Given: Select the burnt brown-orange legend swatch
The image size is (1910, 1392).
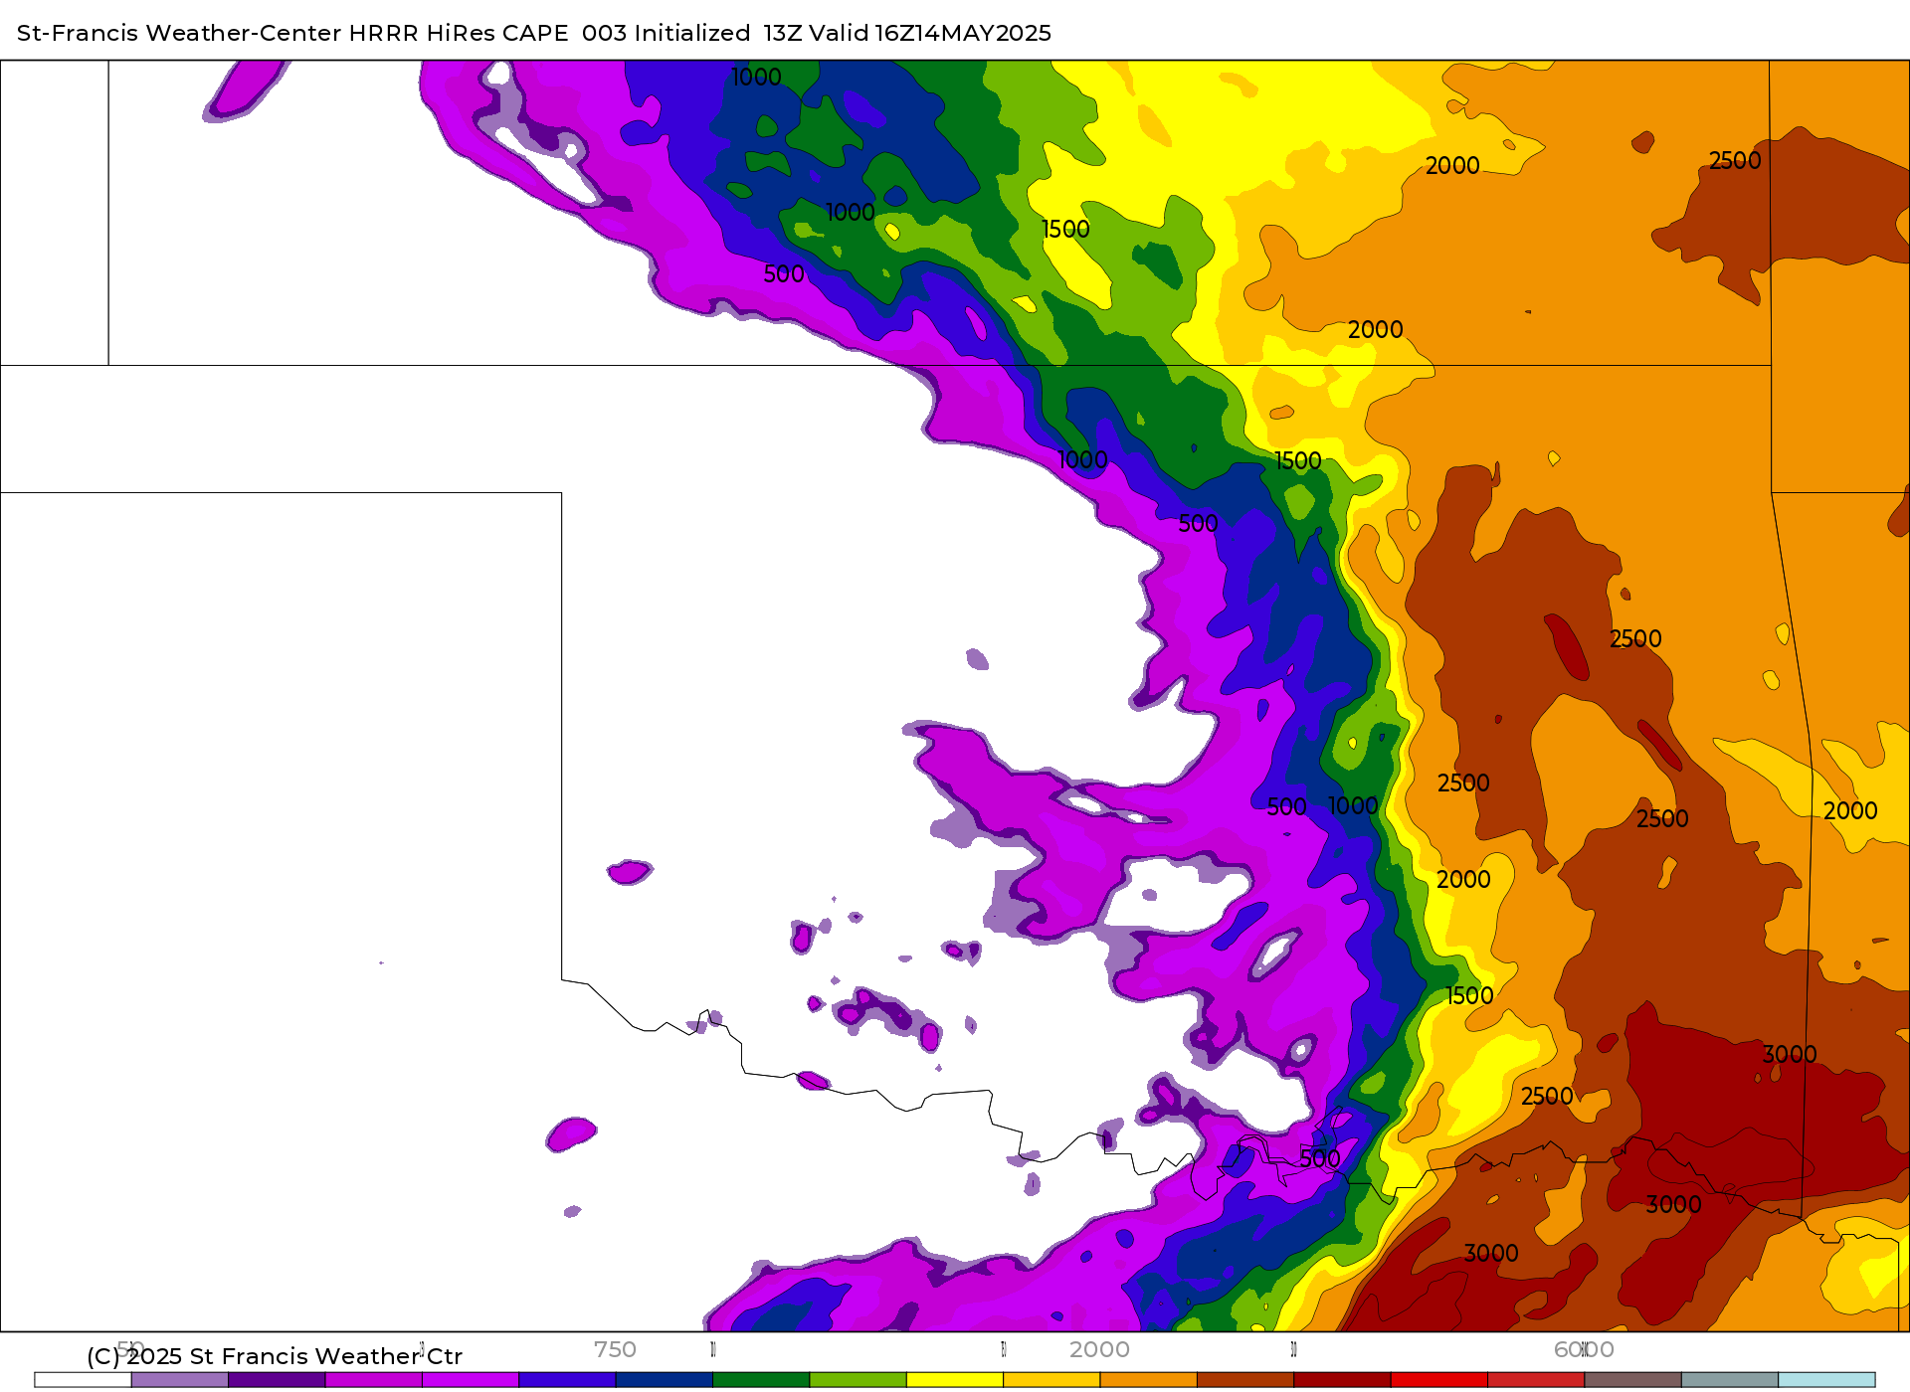Looking at the screenshot, I should coord(1245,1379).
